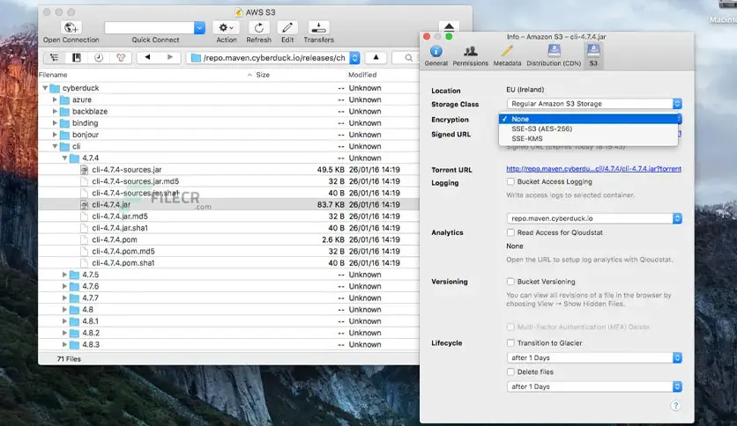This screenshot has width=737, height=426.
Task: Select cli-4.7.4.pom.sha1 file row
Action: click(x=228, y=263)
